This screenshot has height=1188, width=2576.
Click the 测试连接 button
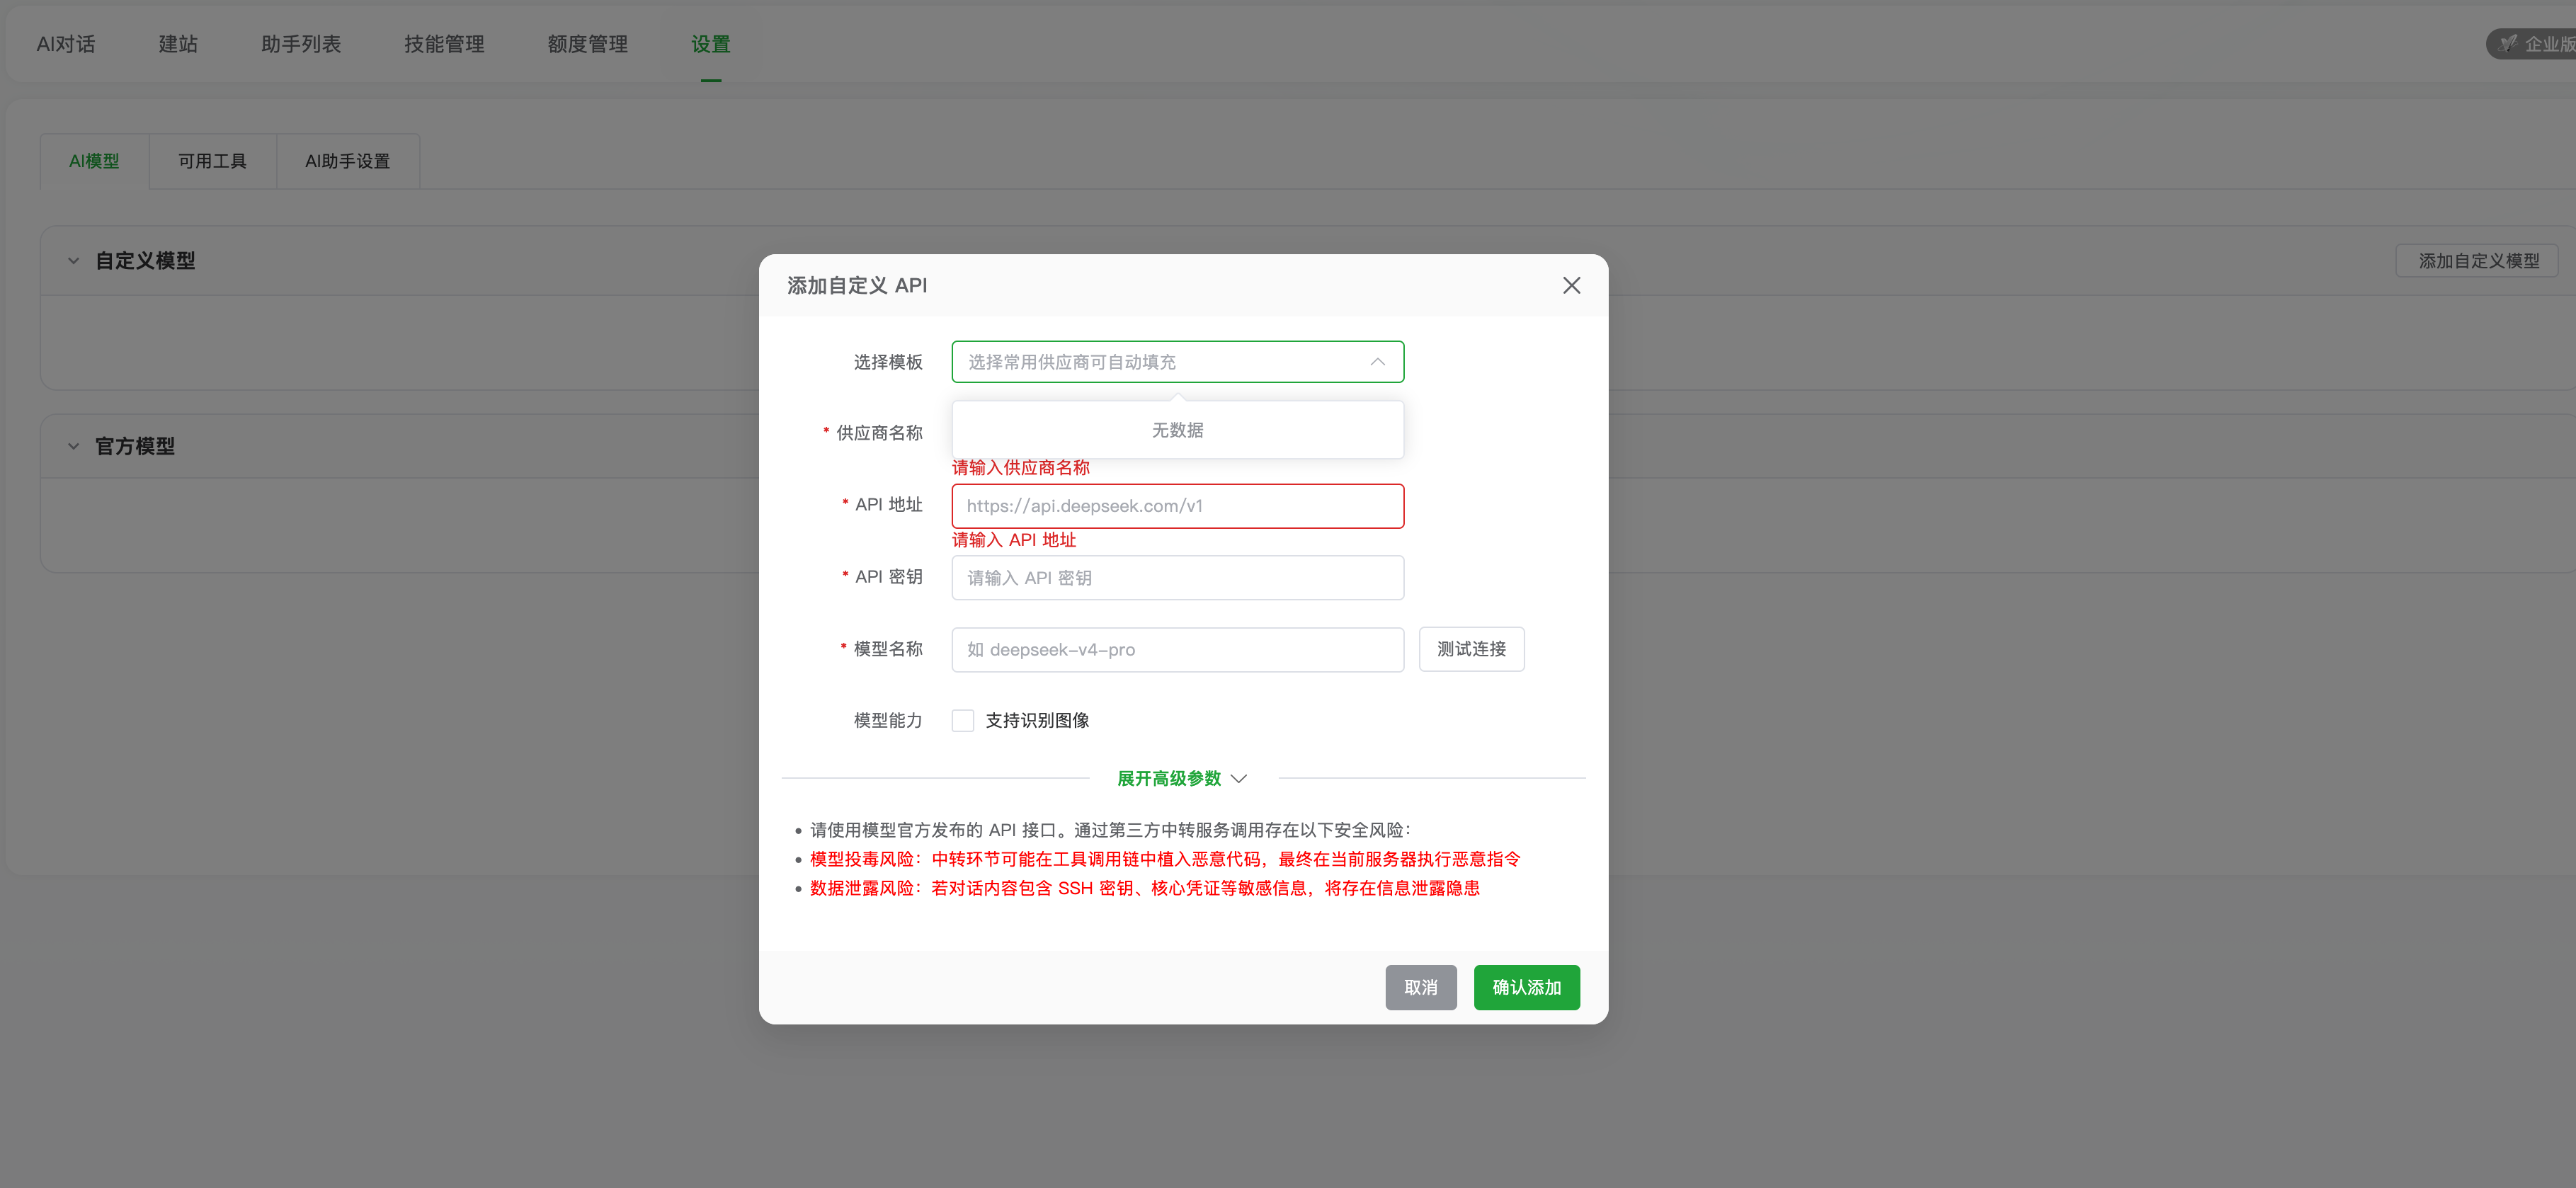(x=1471, y=649)
